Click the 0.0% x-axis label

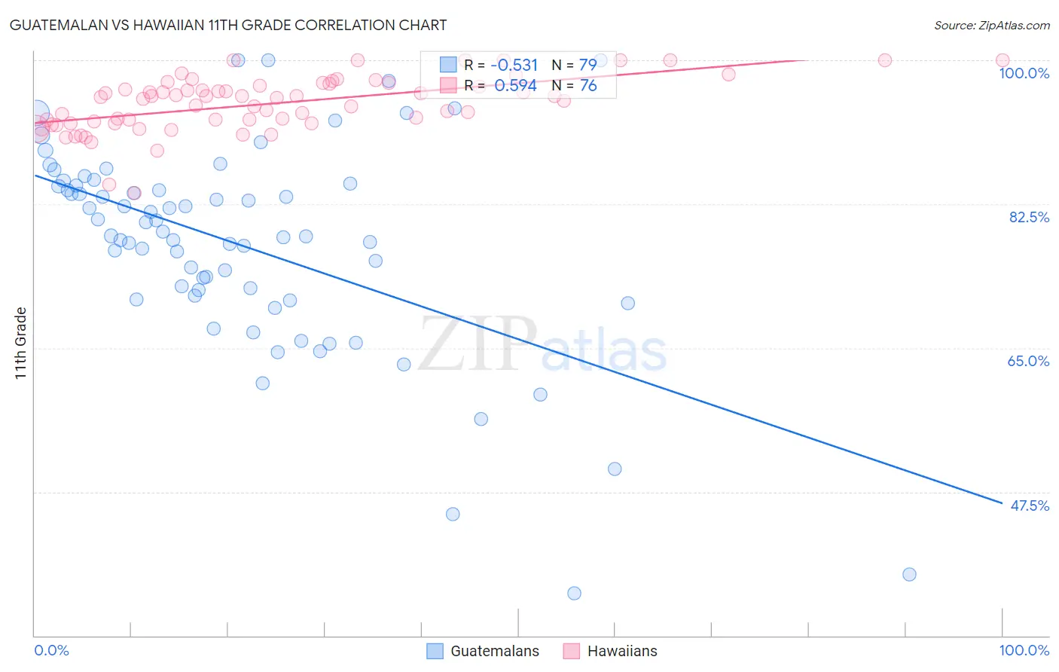click(52, 650)
